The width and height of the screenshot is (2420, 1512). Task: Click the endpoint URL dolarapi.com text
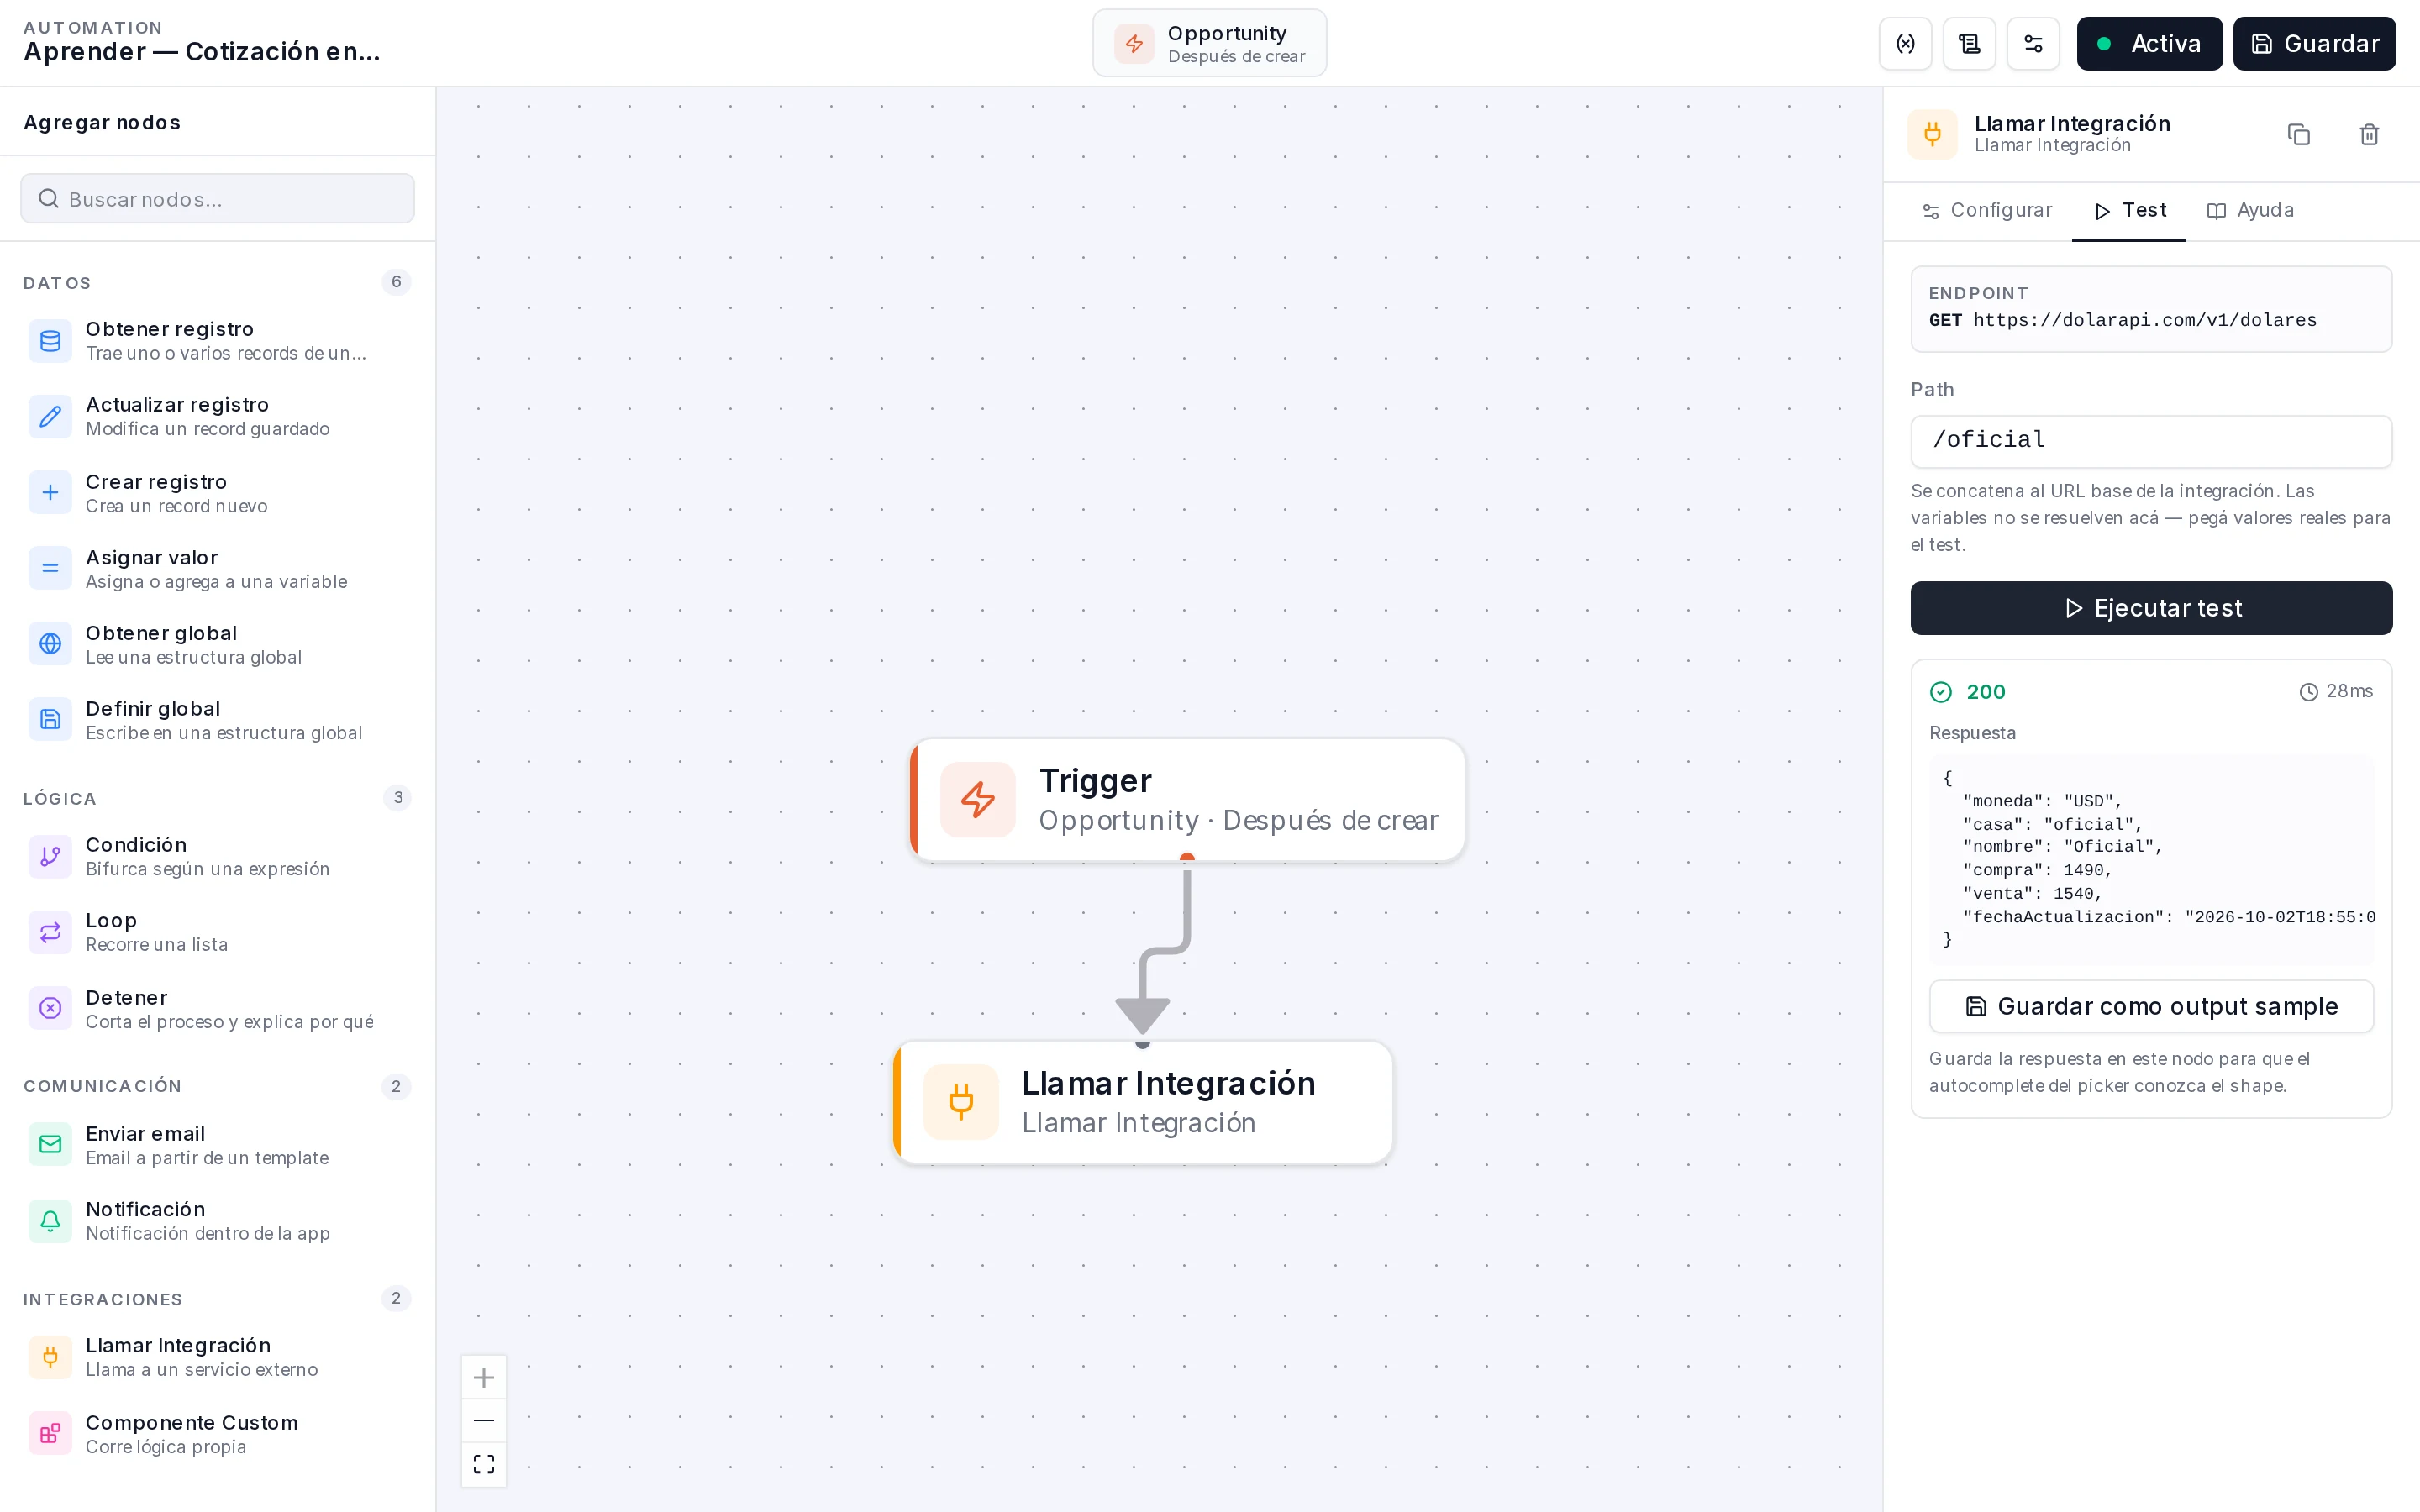[x=2145, y=320]
